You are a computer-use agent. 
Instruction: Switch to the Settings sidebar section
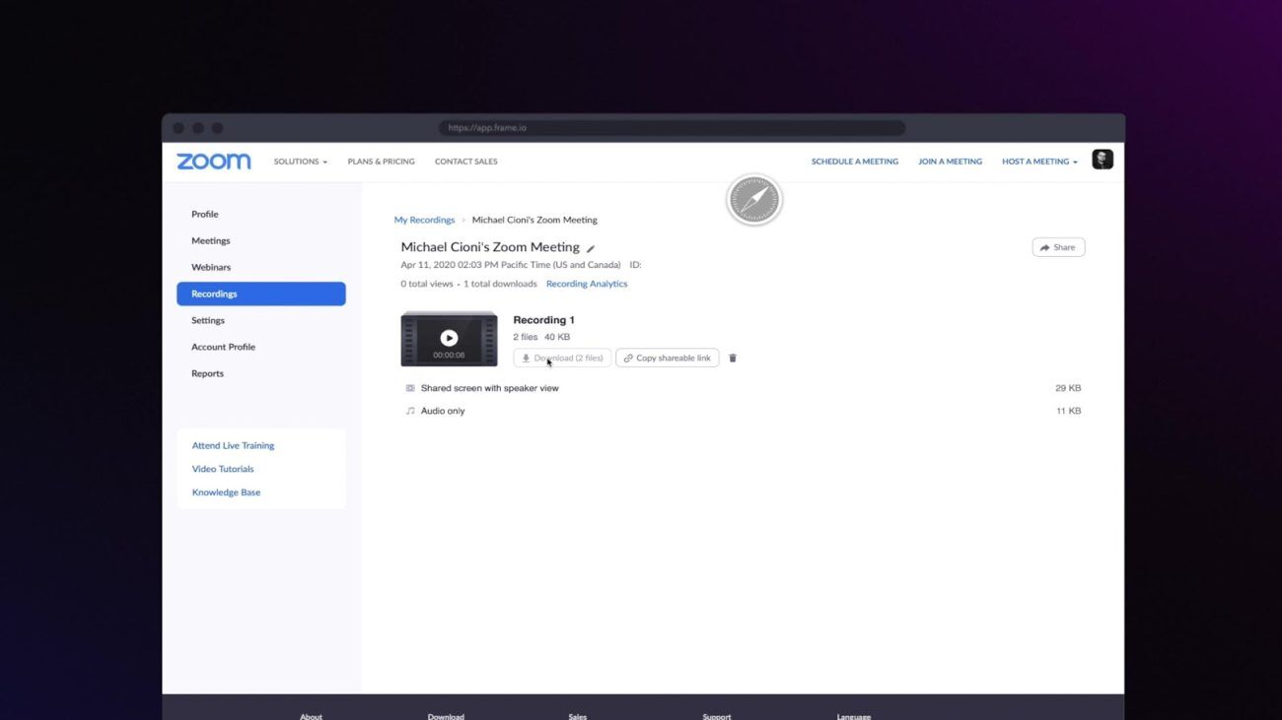click(x=207, y=319)
